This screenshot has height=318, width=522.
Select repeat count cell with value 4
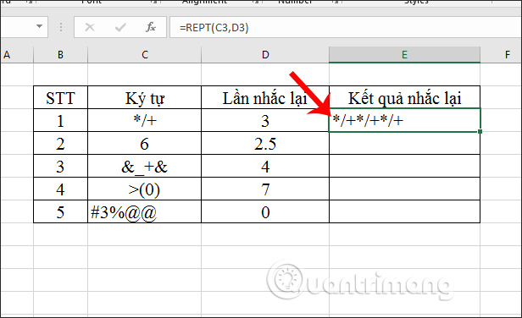pos(265,166)
